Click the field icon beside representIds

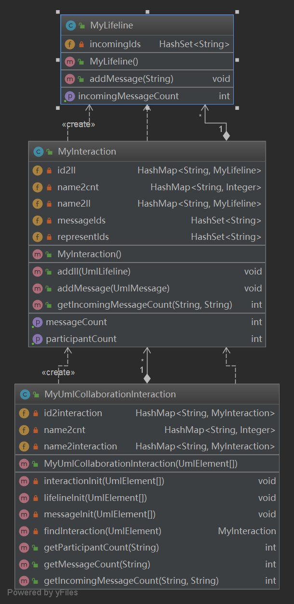pyautogui.click(x=37, y=237)
